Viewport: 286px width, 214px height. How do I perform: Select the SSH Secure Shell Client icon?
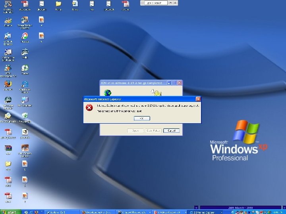point(8,52)
